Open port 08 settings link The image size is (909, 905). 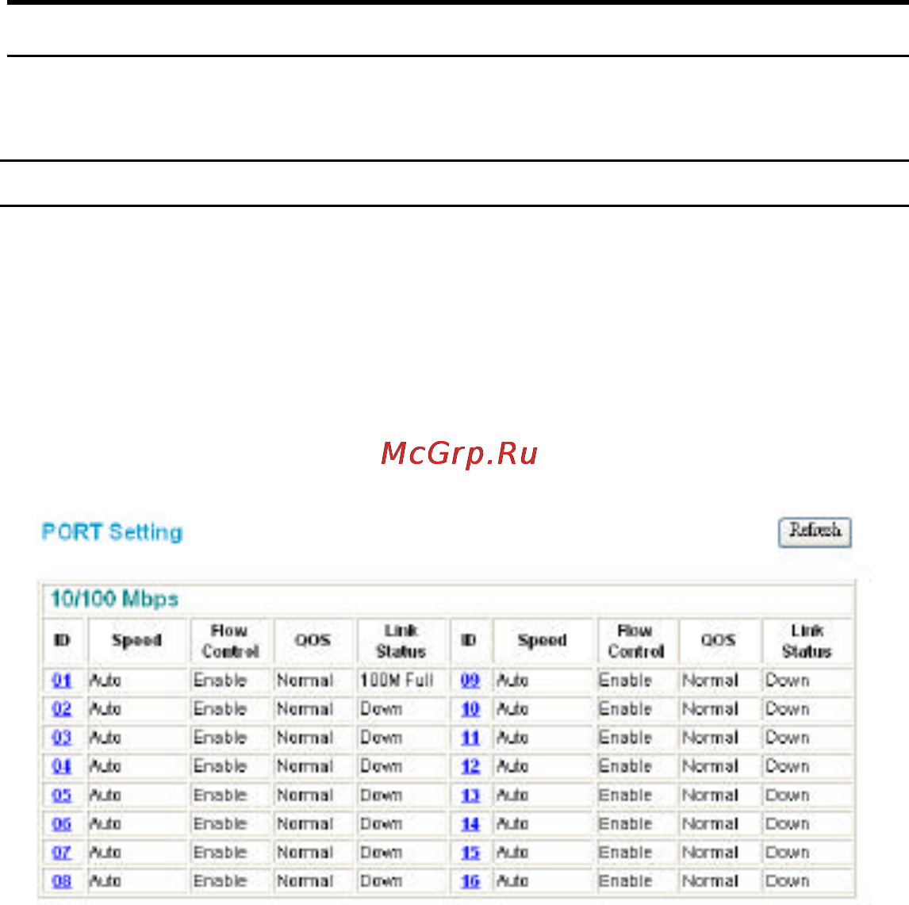61,880
